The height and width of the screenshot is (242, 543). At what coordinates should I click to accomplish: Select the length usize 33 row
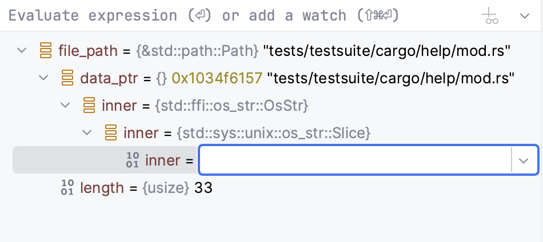click(137, 187)
